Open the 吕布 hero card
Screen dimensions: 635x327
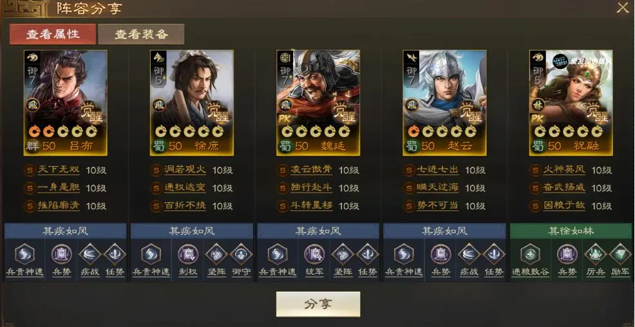point(66,103)
